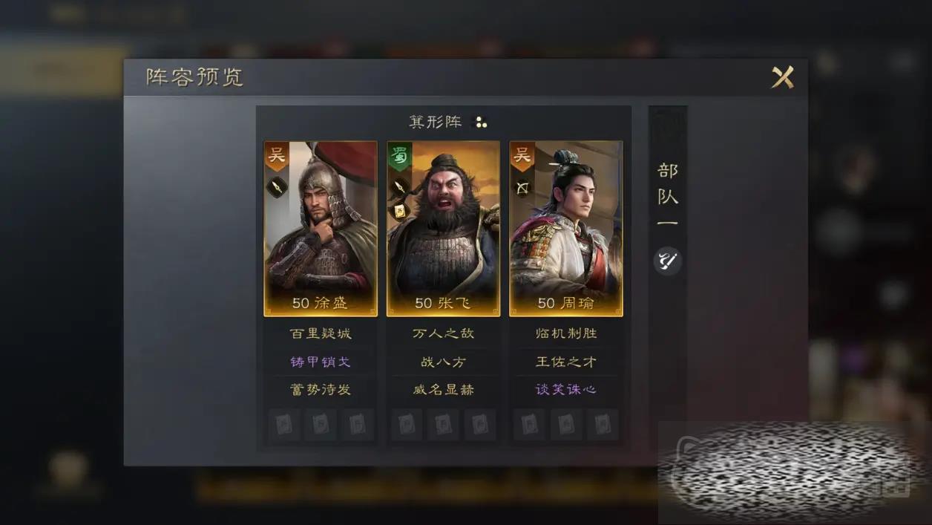932x525 pixels.
Task: View 张飞's 万人之敌 skill
Action: click(443, 333)
